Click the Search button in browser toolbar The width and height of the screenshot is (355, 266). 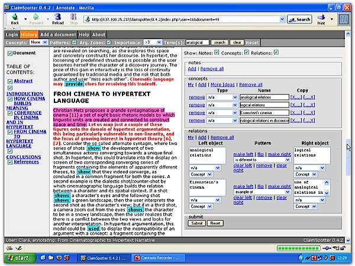pyautogui.click(x=299, y=20)
